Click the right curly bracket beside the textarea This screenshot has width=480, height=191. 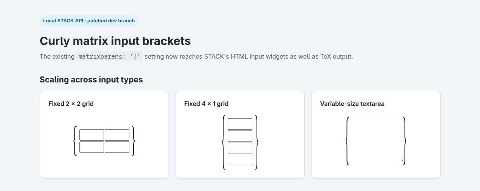(x=404, y=141)
